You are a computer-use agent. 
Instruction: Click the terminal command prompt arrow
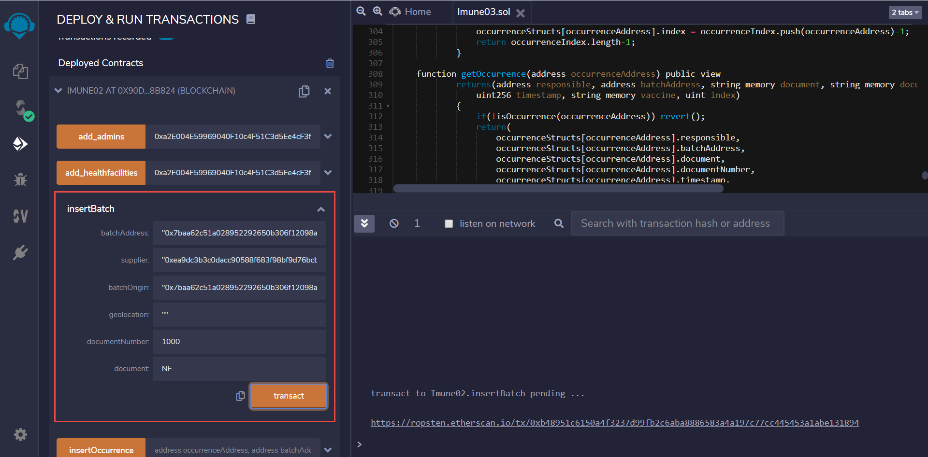[359, 444]
